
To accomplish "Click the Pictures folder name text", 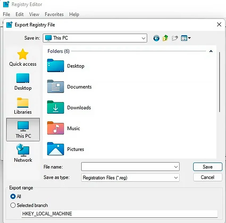I will (x=76, y=149).
